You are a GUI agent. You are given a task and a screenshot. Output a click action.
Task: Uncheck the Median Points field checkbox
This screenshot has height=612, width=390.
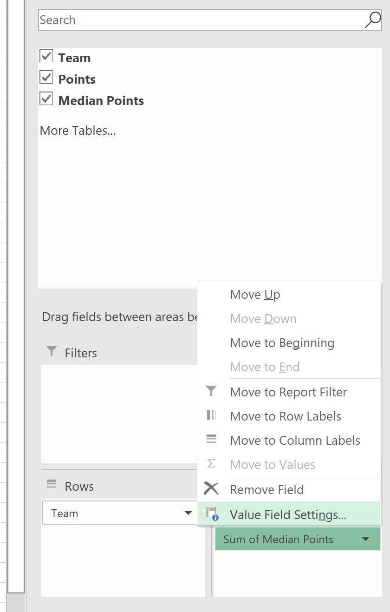[46, 99]
